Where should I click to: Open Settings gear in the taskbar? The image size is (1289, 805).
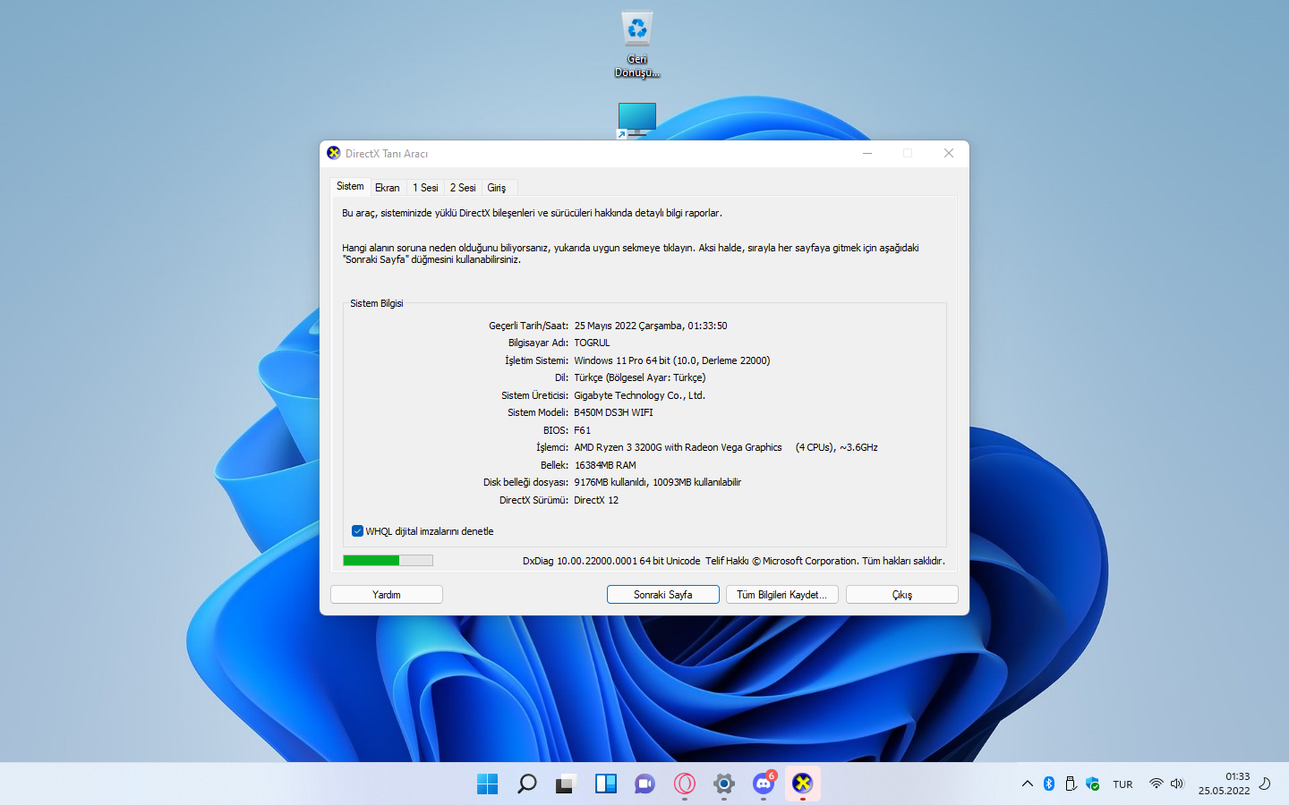click(x=724, y=784)
